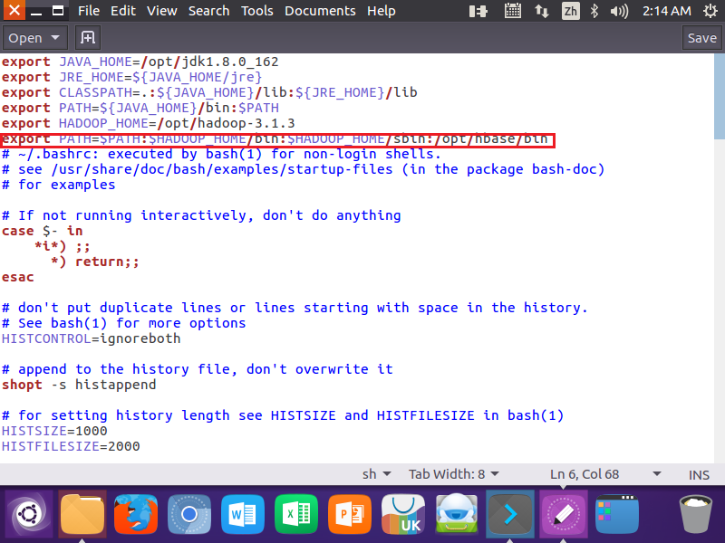
Task: Open the Documents menu
Action: tap(320, 11)
